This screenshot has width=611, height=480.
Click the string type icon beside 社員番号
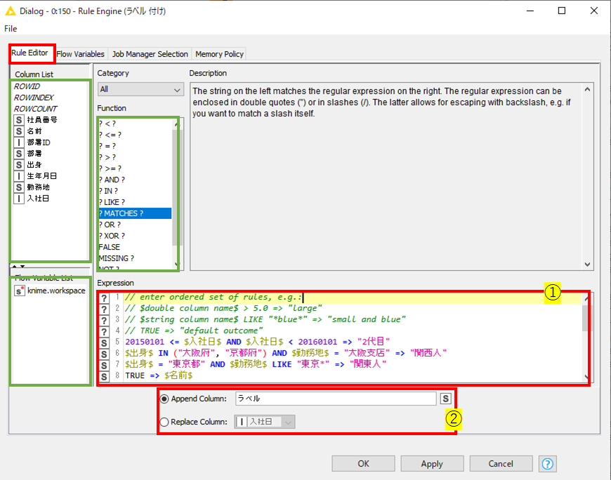point(19,120)
